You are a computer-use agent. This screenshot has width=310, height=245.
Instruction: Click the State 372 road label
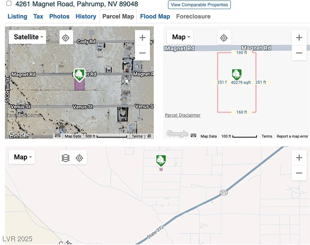tap(156, 232)
